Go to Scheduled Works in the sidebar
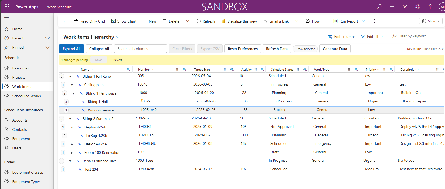Screen dimensions: 445x189 27,96
